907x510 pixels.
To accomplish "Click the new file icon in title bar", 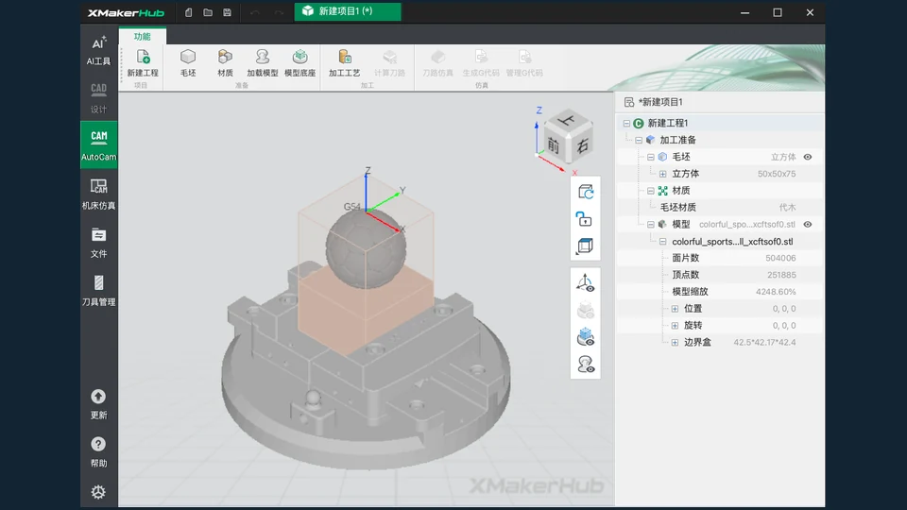I will 189,12.
